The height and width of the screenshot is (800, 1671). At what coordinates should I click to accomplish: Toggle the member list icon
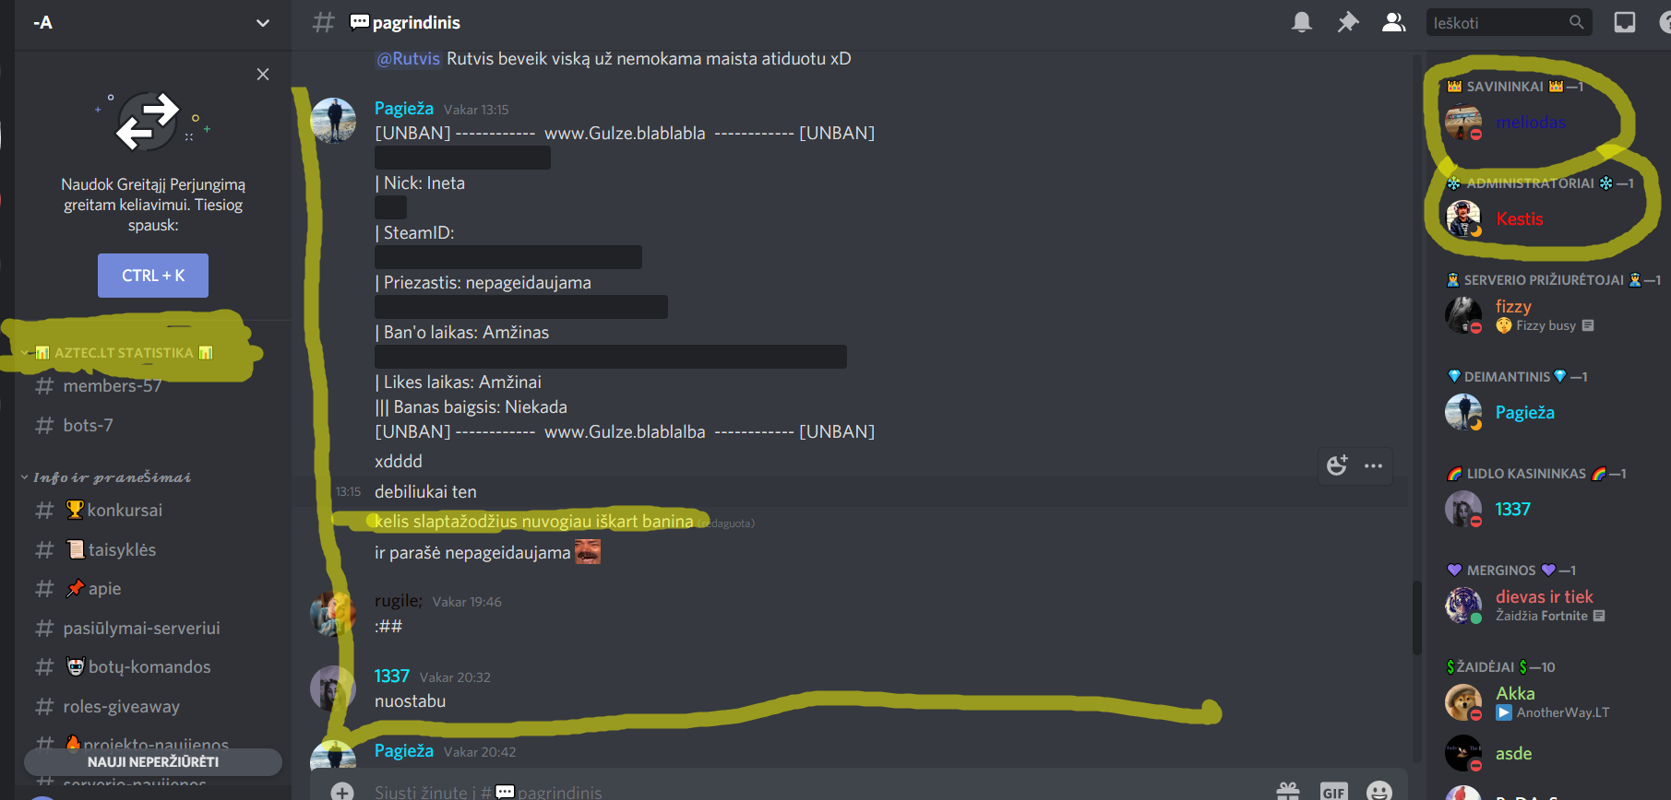click(x=1393, y=22)
